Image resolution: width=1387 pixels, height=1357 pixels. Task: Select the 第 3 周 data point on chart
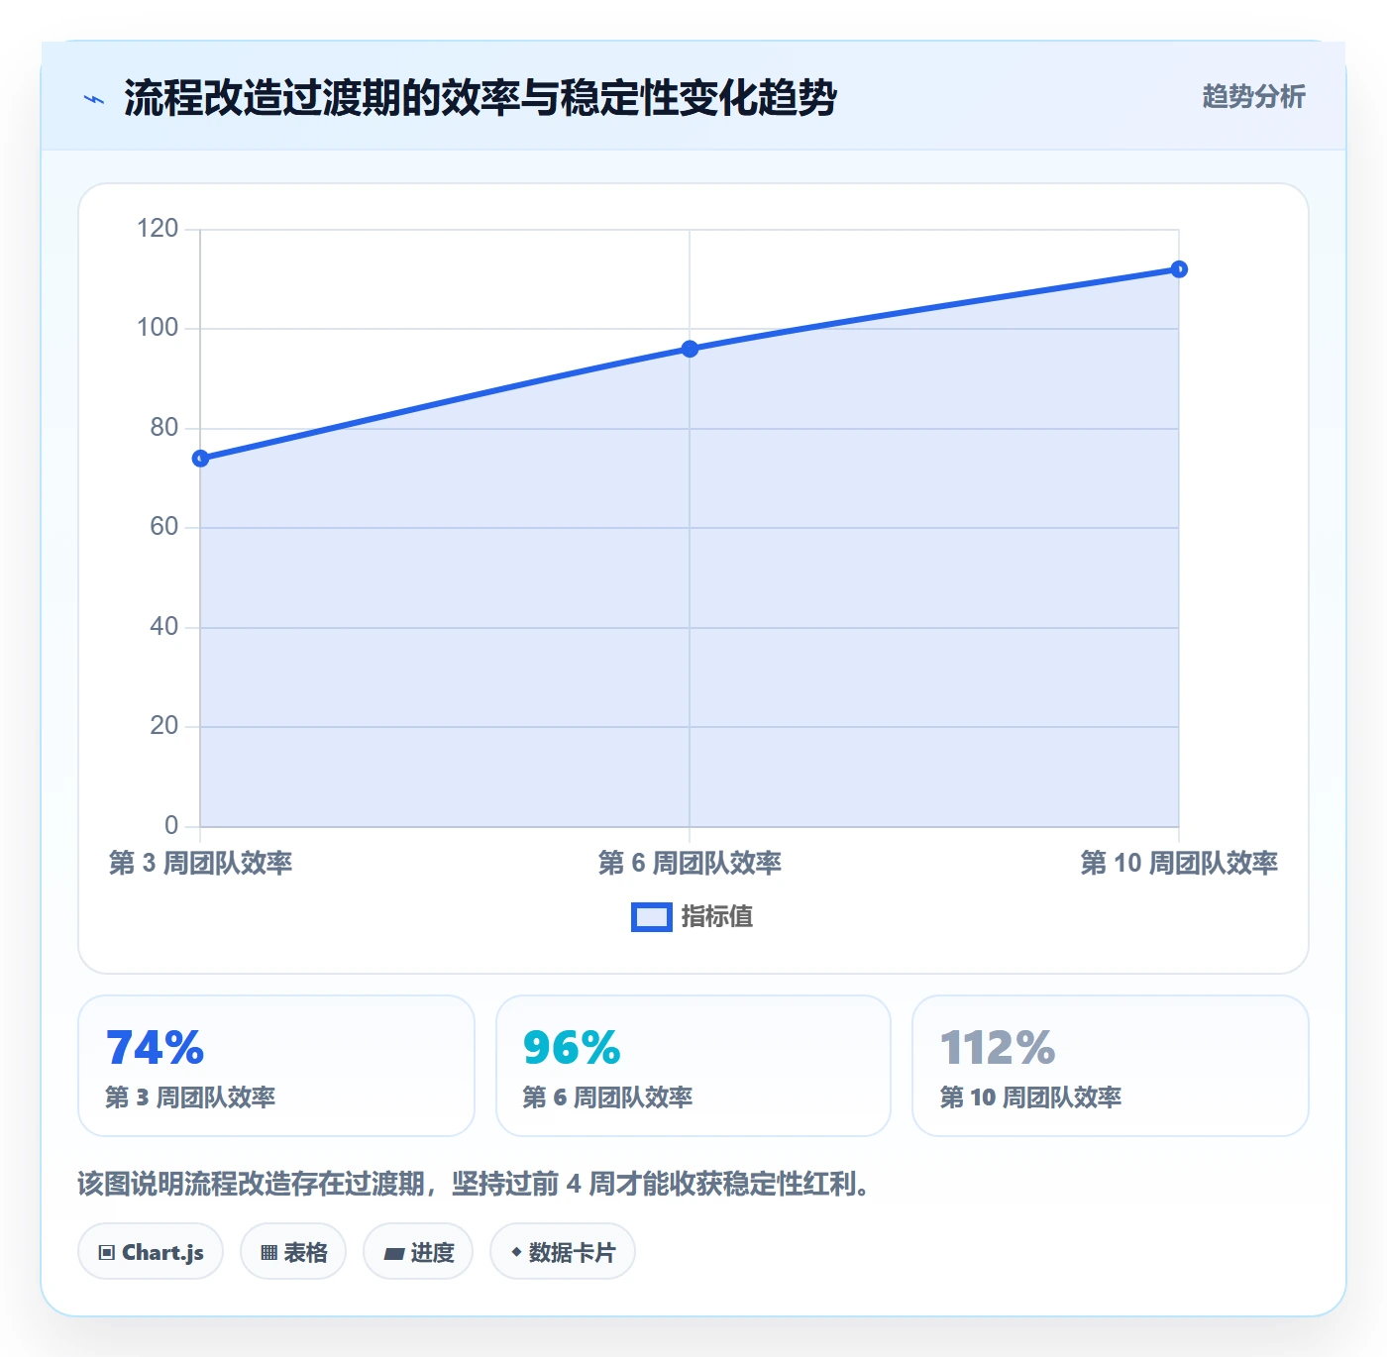click(201, 459)
